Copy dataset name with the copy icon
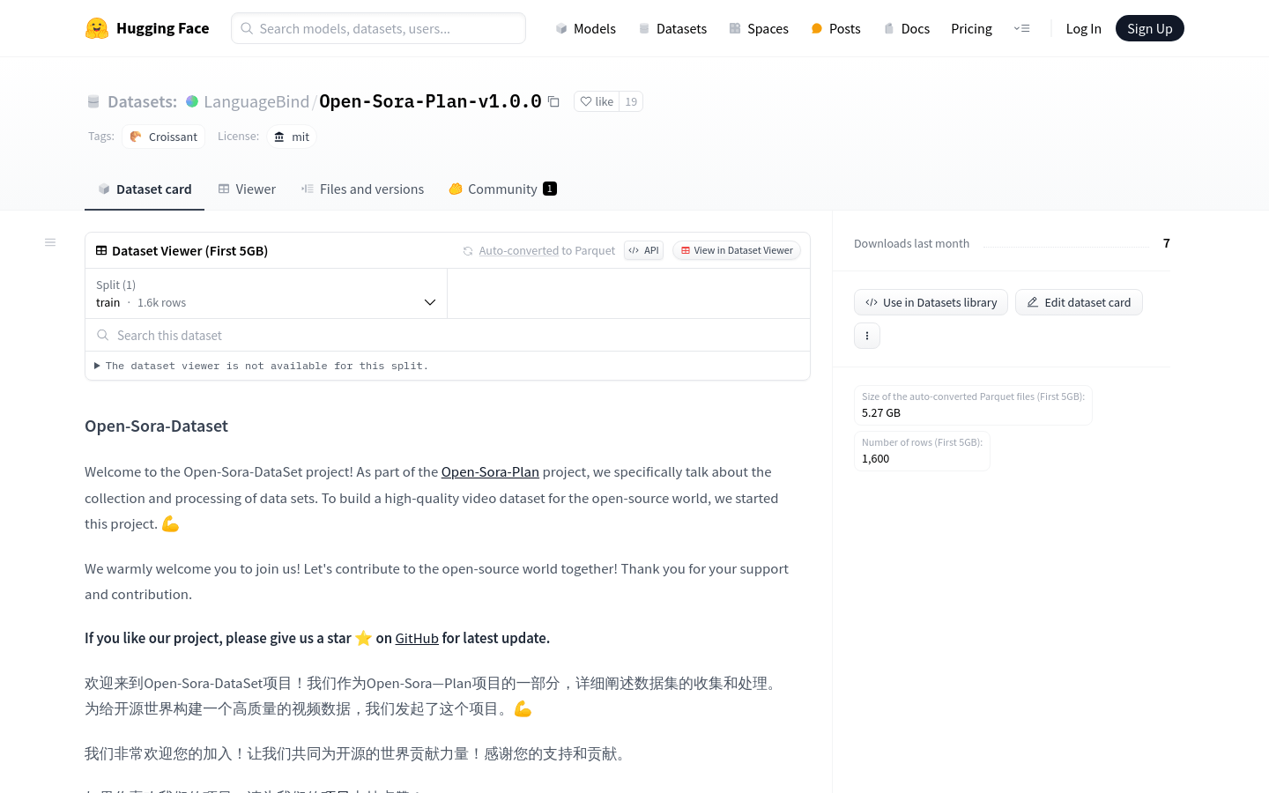This screenshot has height=793, width=1269. [553, 101]
